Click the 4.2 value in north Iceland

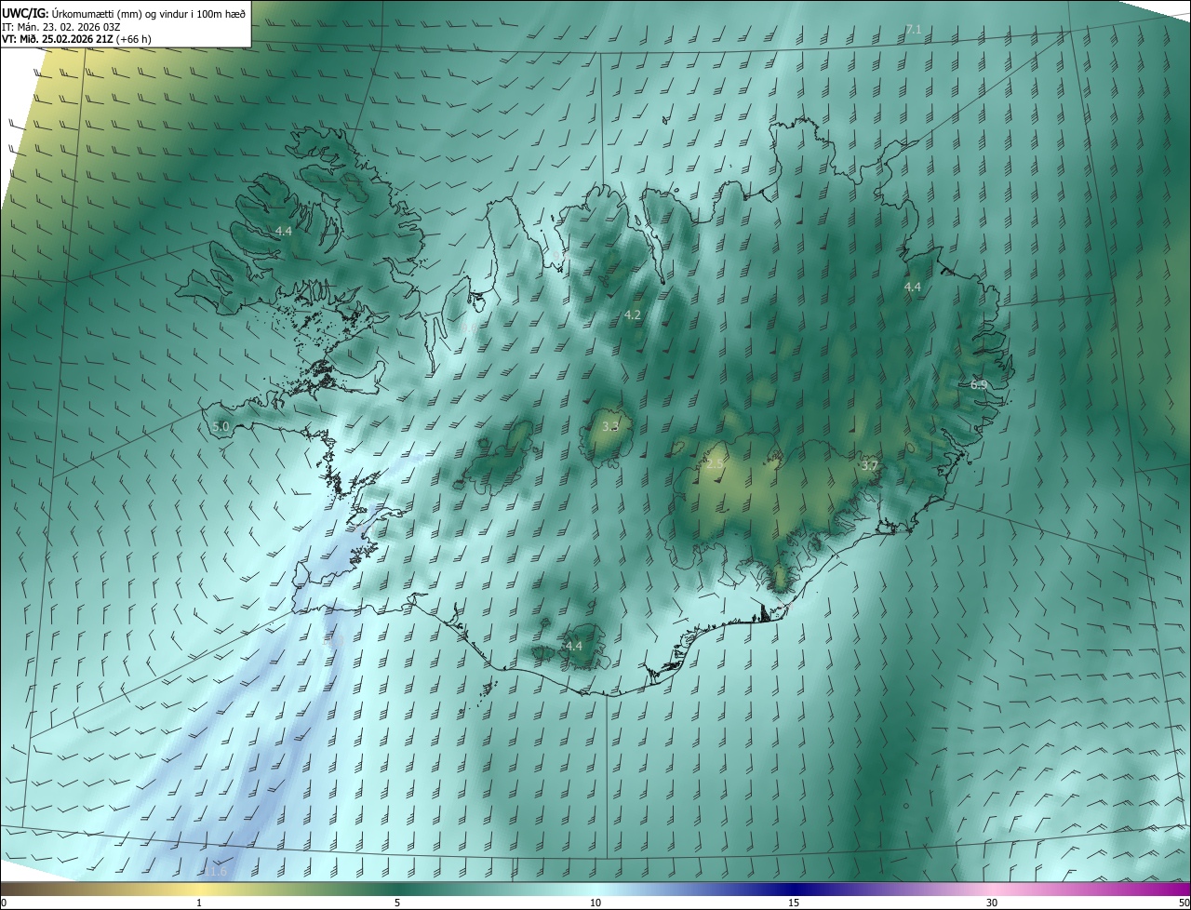point(633,315)
